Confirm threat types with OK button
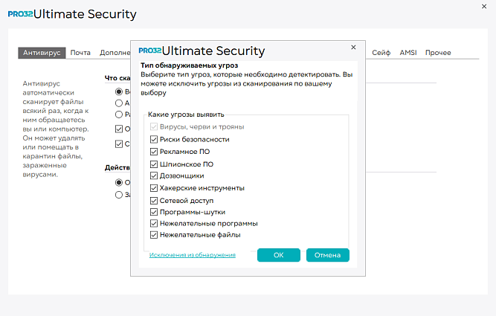 (x=279, y=255)
